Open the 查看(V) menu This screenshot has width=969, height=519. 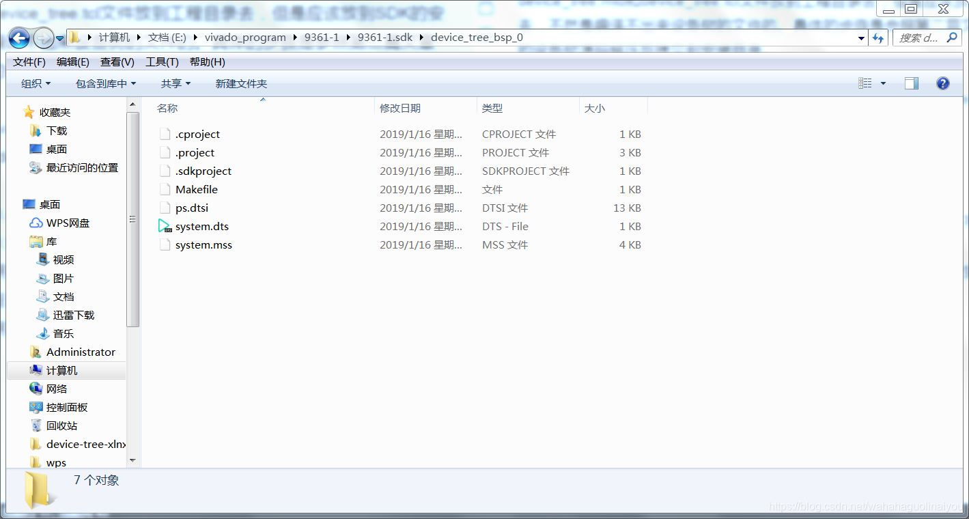tap(117, 62)
